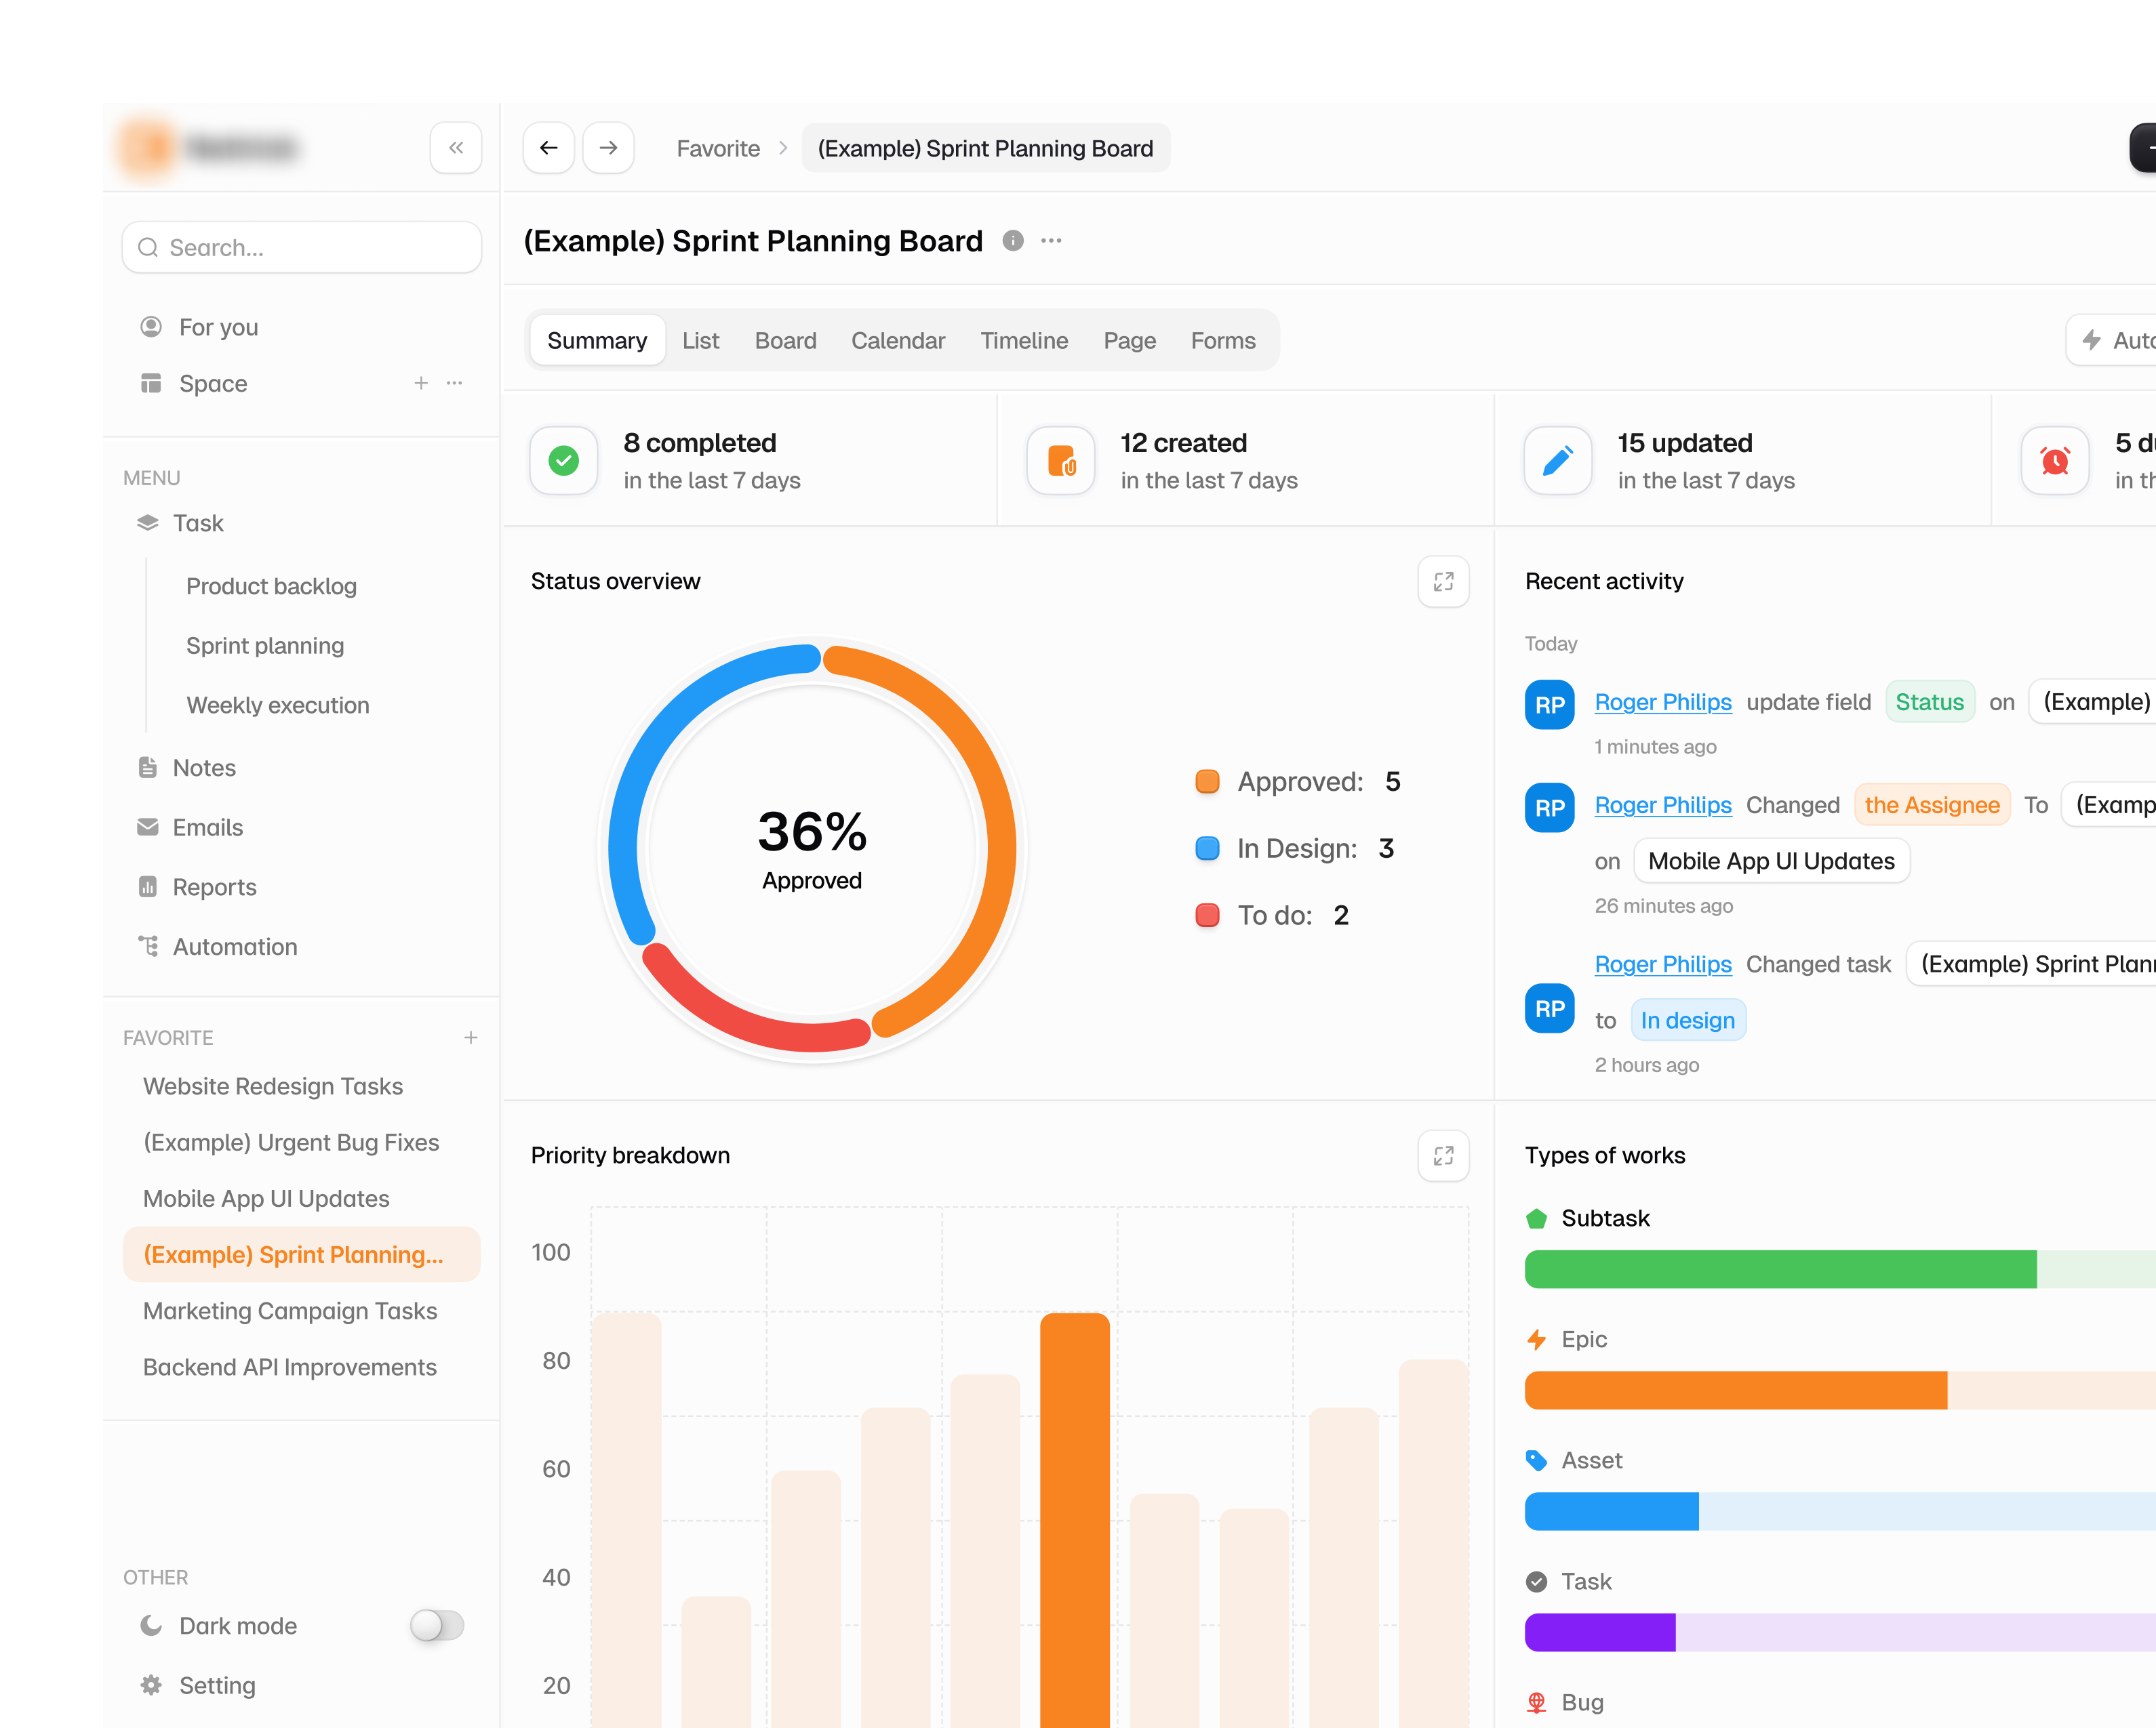Focus the Search input field
This screenshot has width=2156, height=1728.
tap(302, 247)
